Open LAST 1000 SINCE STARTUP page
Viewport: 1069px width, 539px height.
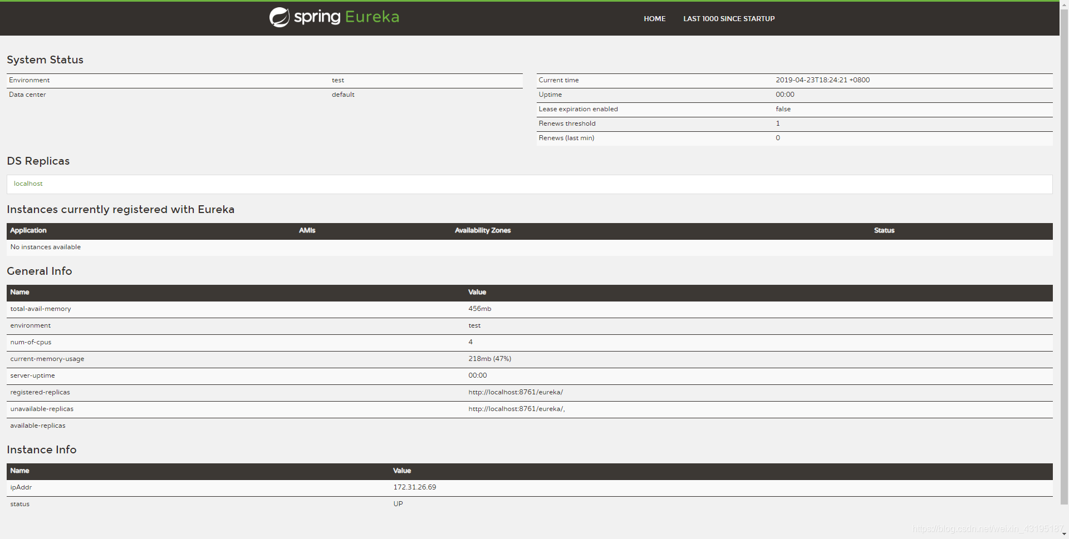pyautogui.click(x=729, y=19)
